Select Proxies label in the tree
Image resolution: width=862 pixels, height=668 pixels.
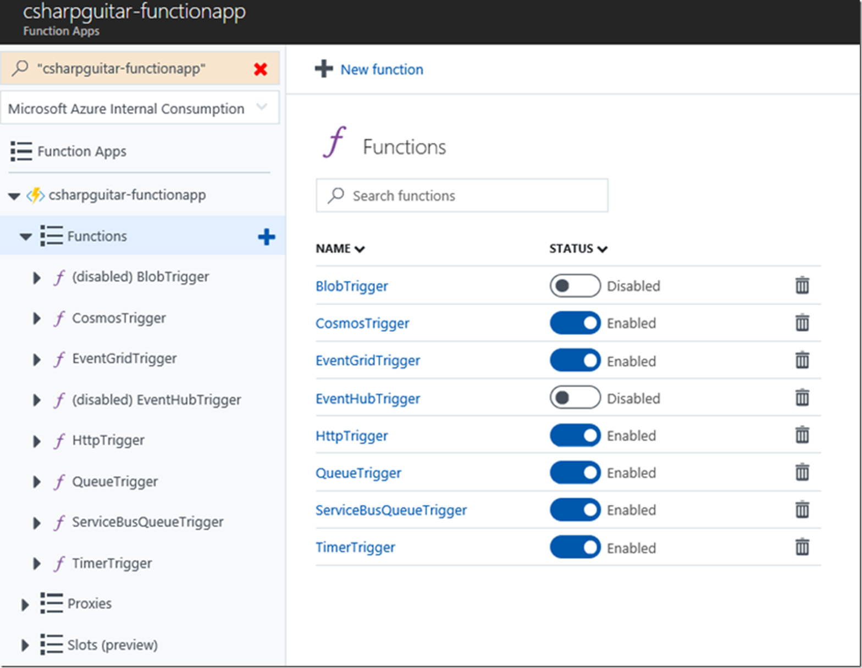coord(89,603)
